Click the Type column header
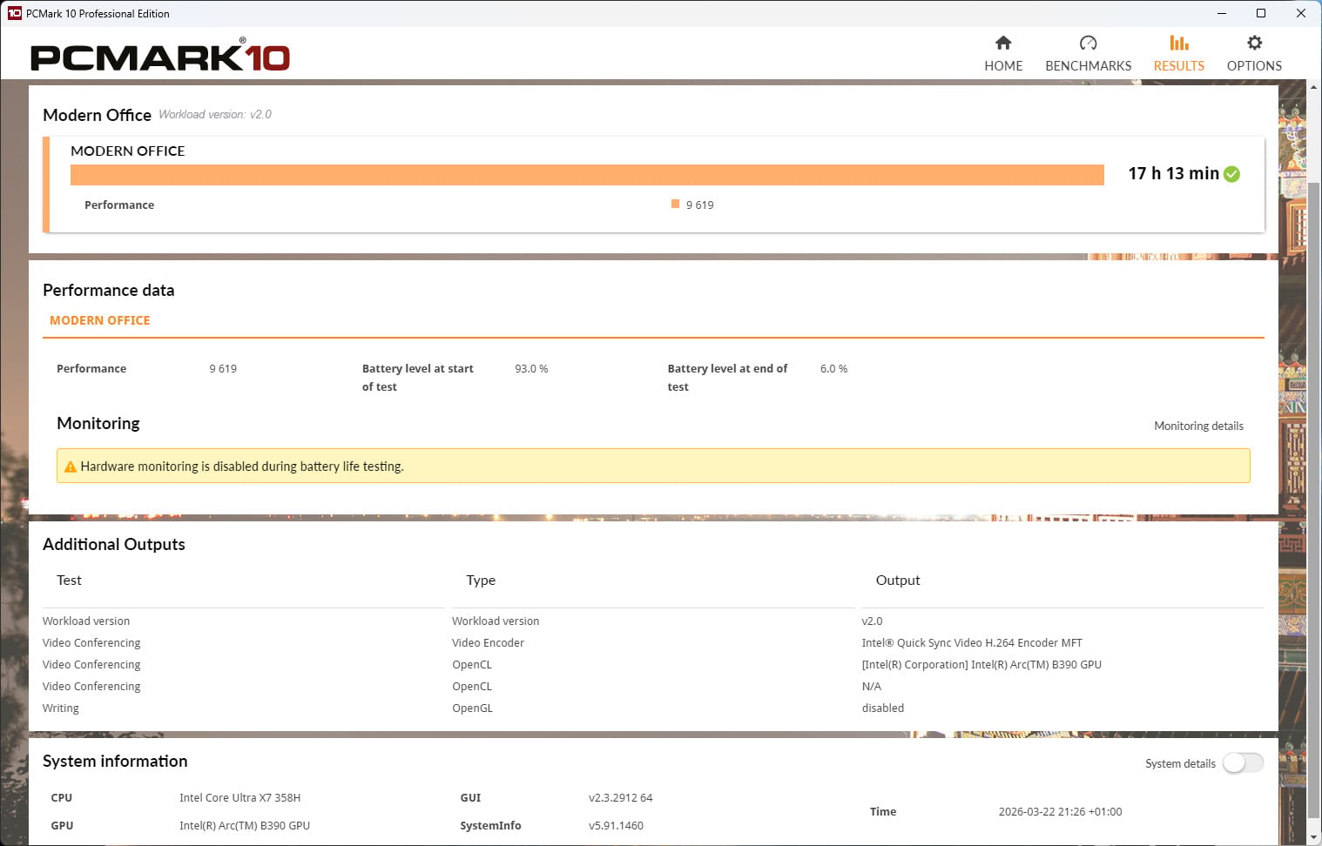The image size is (1322, 846). pos(481,581)
